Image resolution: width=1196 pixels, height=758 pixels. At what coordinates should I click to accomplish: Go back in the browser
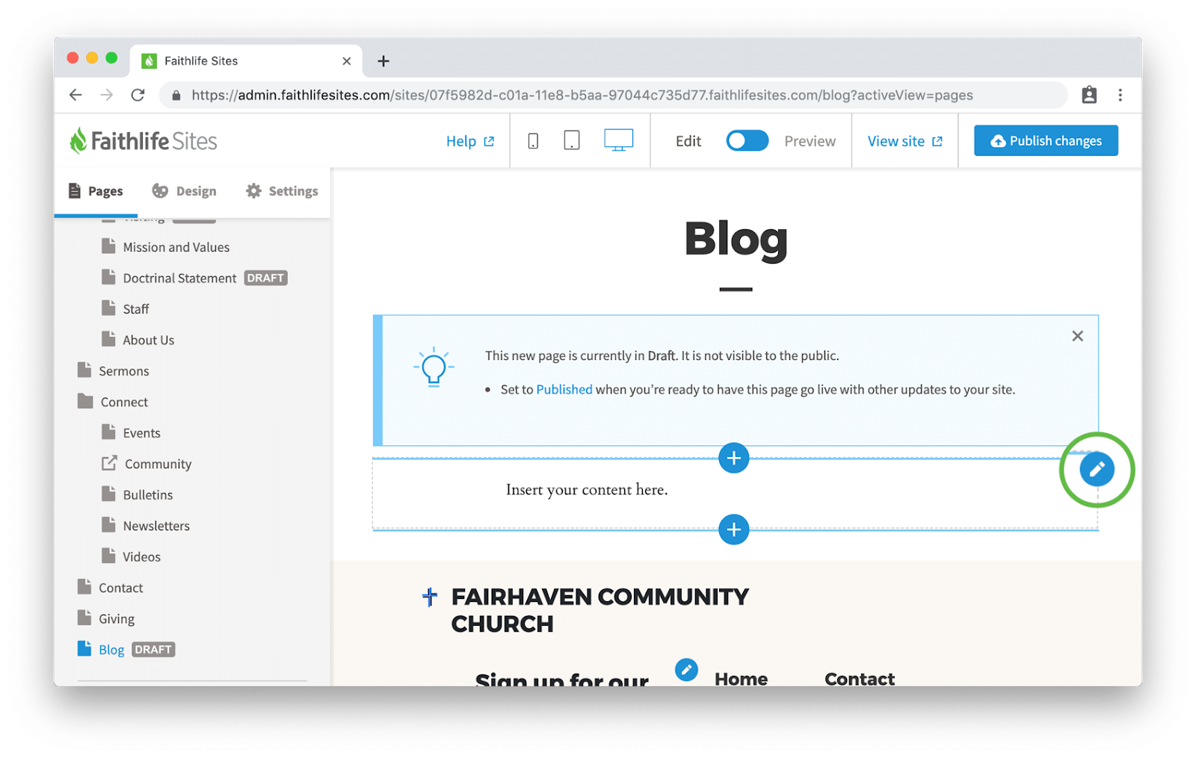point(75,95)
